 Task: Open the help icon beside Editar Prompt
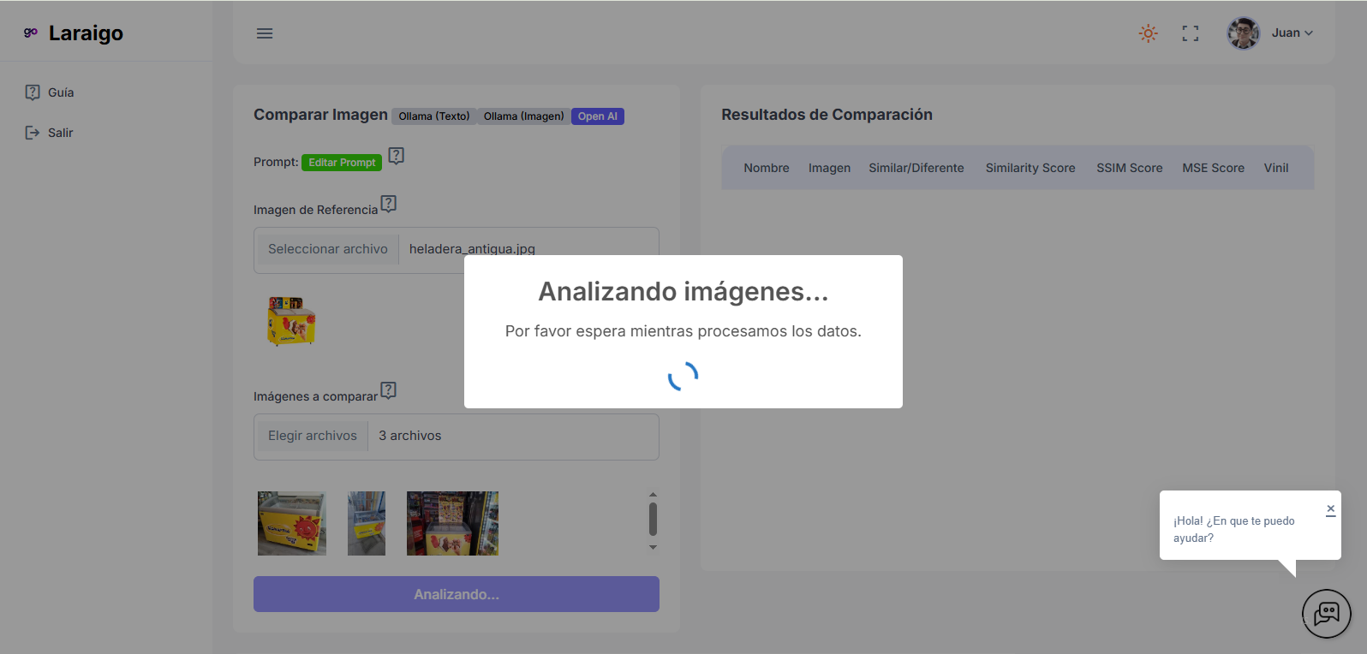point(396,156)
